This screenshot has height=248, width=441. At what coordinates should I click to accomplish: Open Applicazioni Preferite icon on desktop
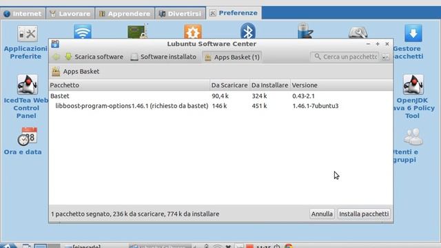click(27, 34)
